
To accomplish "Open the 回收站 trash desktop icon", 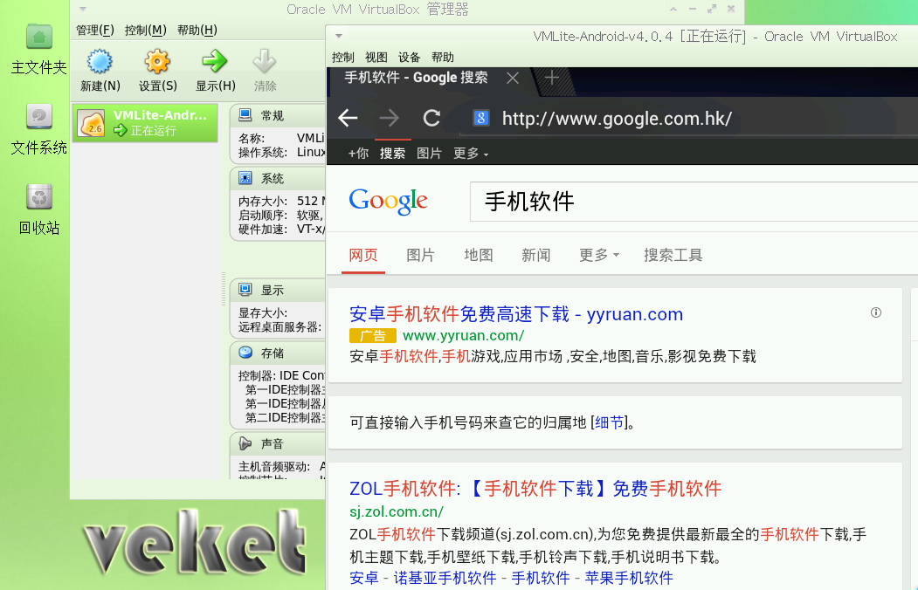I will tap(39, 196).
